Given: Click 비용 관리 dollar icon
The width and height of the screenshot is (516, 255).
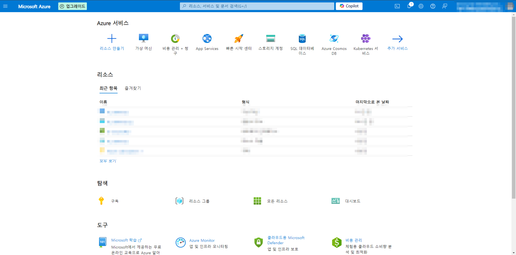Looking at the screenshot, I should pyautogui.click(x=337, y=242).
